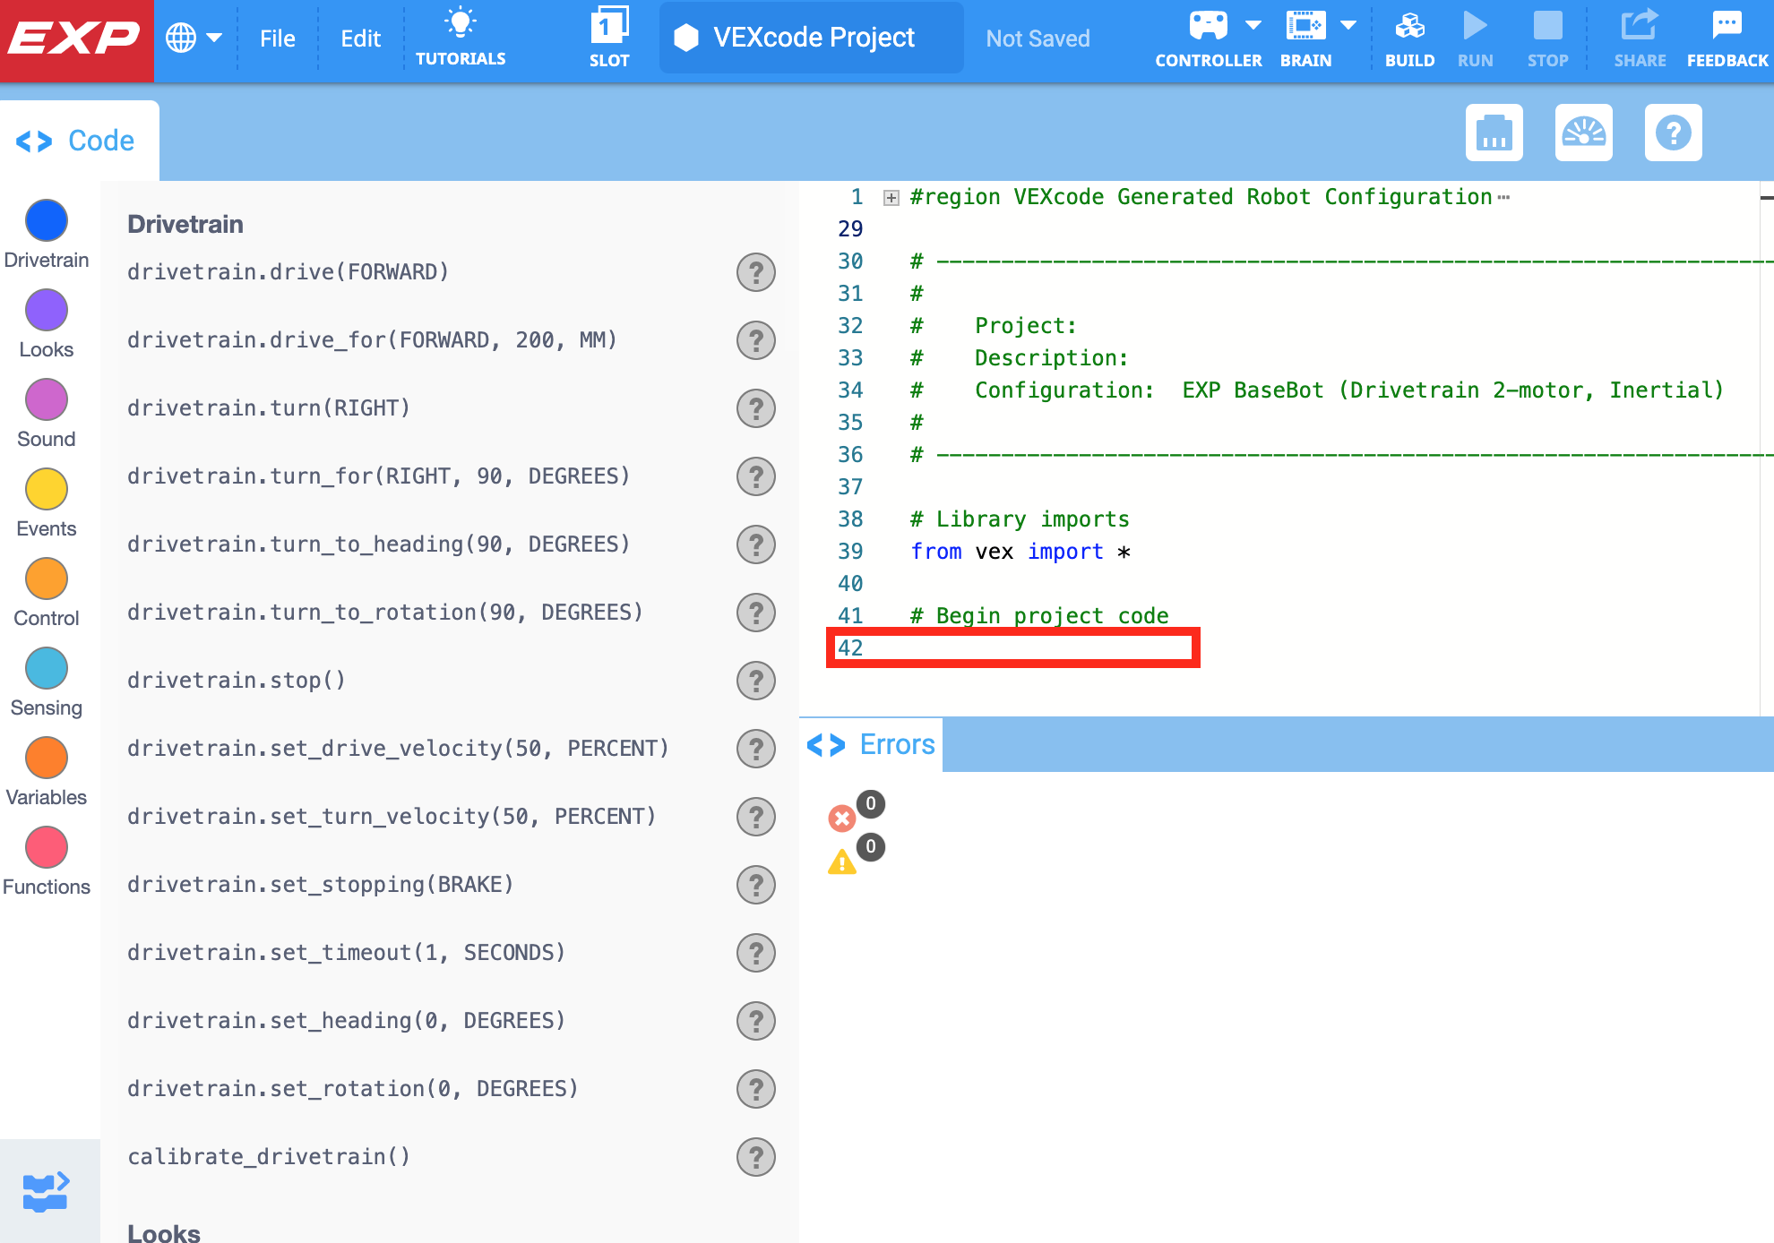
Task: Click help for drivetrain.drive(FORWARD)
Action: [x=756, y=272]
